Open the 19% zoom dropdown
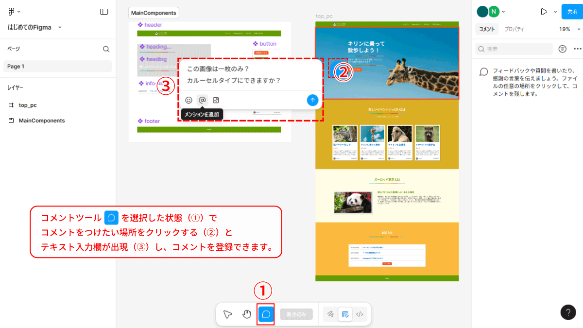 pos(567,29)
